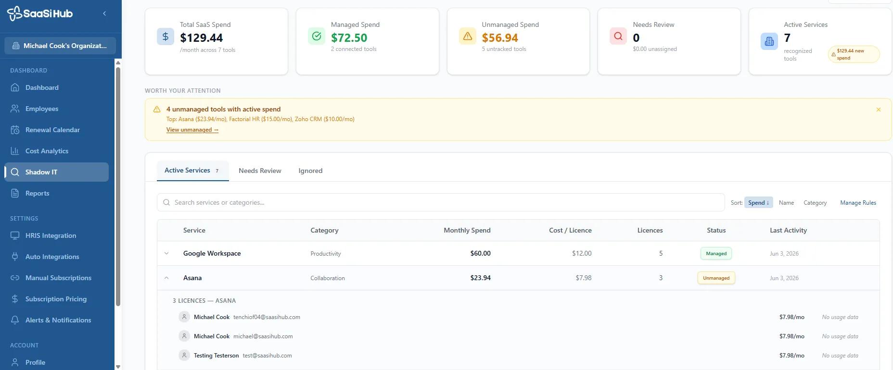Open Dashboard in the sidebar
Image resolution: width=893 pixels, height=370 pixels.
[57, 87]
